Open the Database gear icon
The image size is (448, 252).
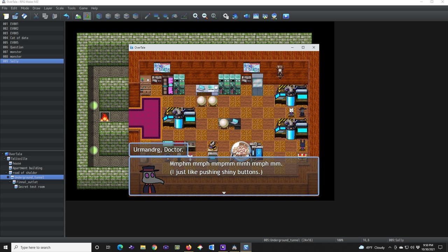[x=226, y=16]
